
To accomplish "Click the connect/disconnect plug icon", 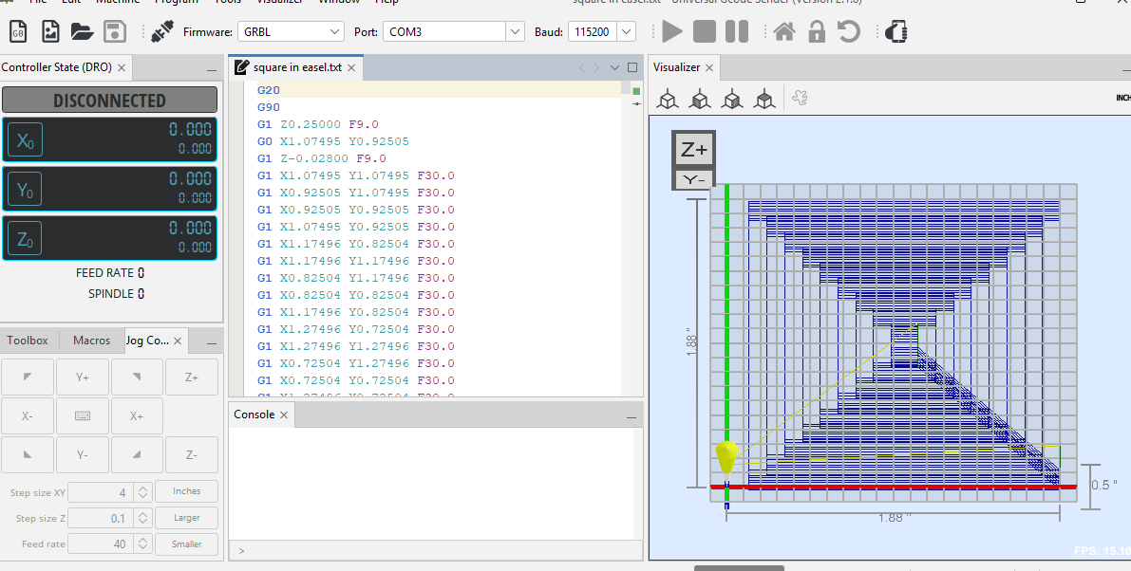I will [161, 32].
